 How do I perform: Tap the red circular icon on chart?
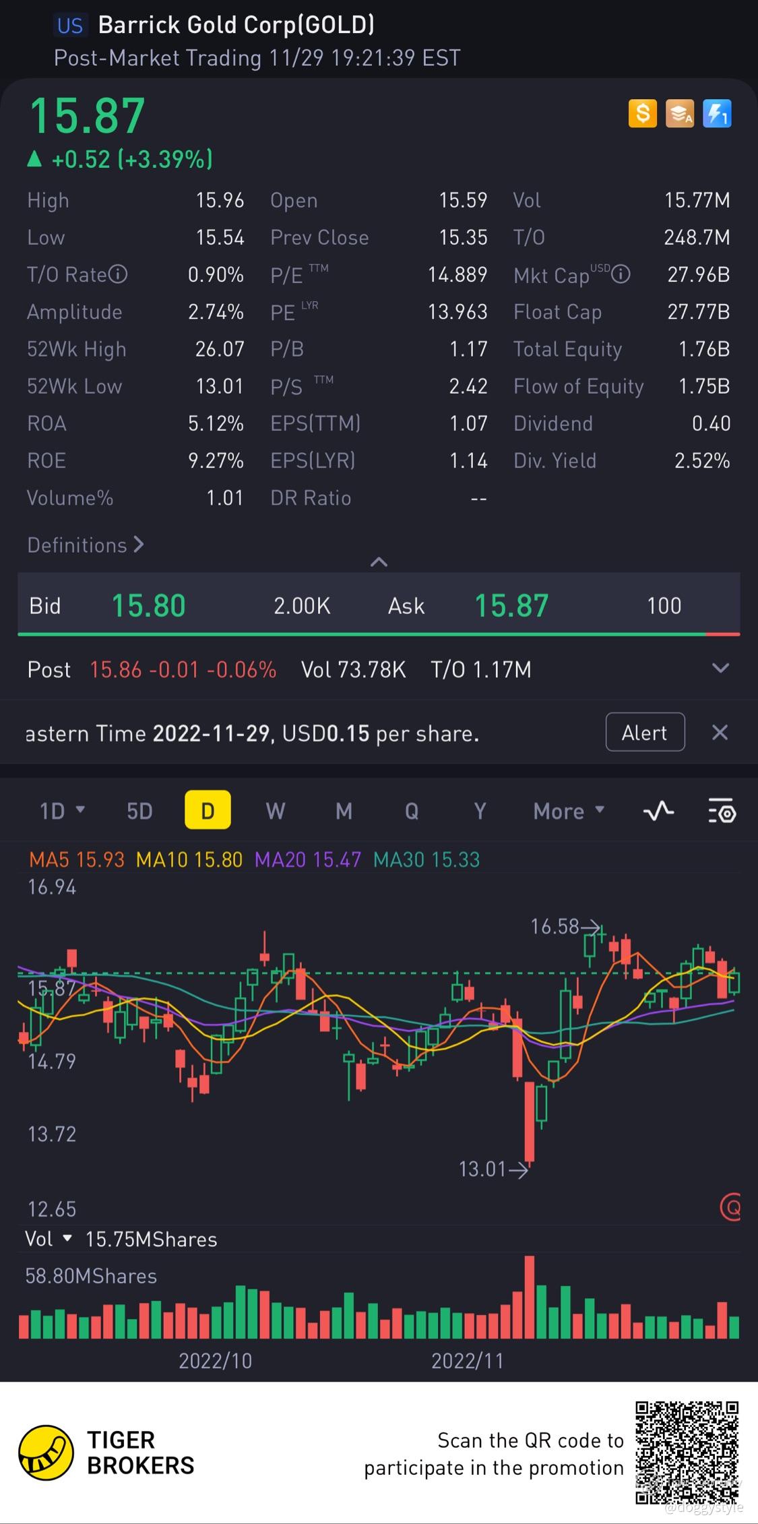pyautogui.click(x=731, y=1206)
